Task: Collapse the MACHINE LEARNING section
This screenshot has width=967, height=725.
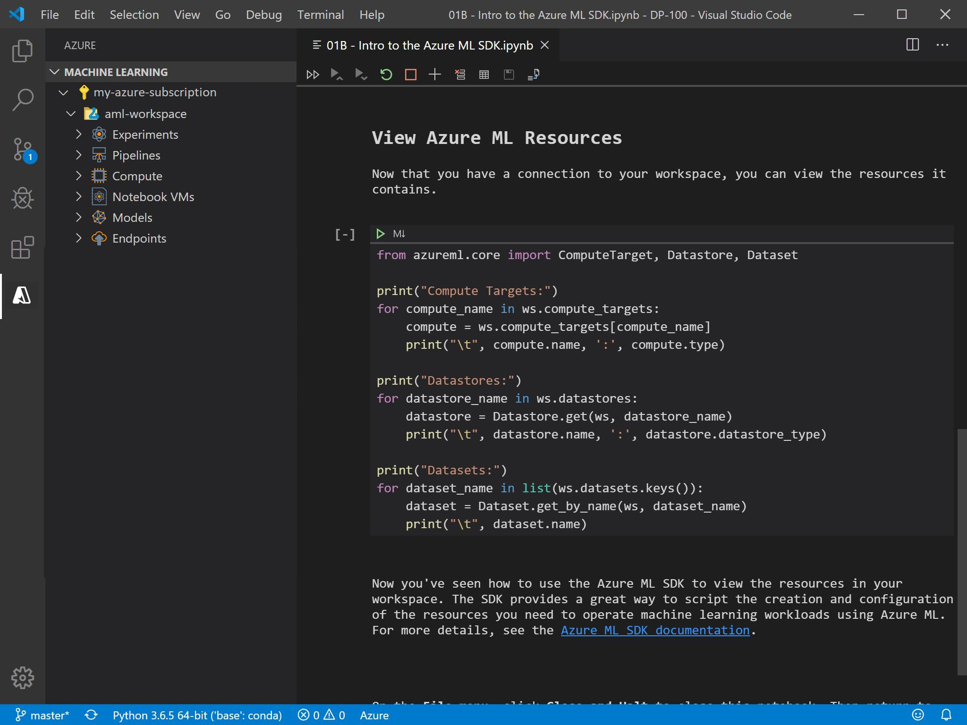Action: click(54, 72)
